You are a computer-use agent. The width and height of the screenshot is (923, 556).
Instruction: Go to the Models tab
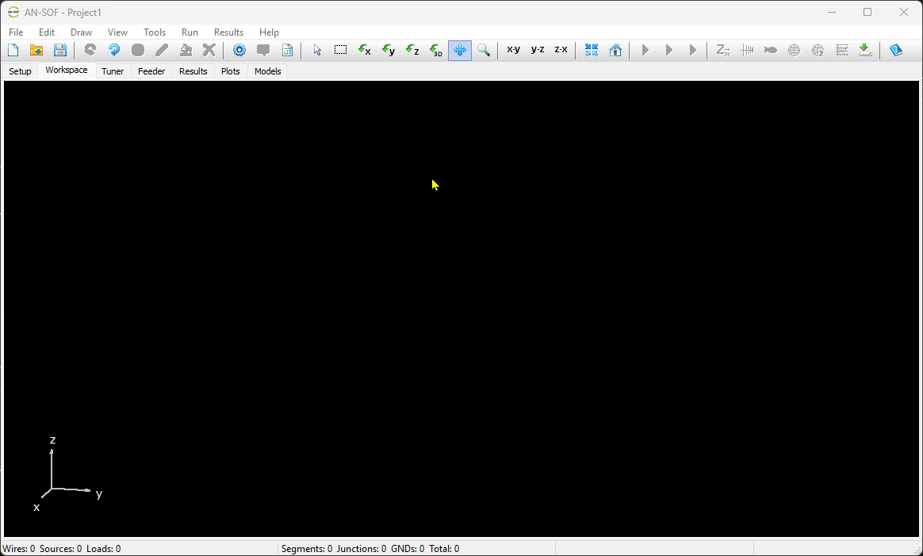pyautogui.click(x=267, y=71)
